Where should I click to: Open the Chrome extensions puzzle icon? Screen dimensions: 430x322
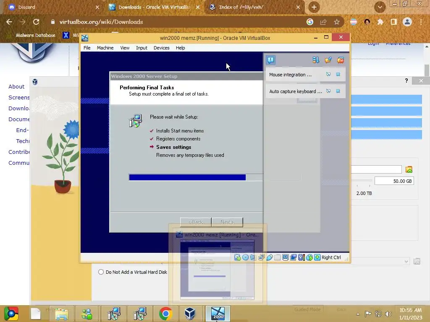coord(380,22)
